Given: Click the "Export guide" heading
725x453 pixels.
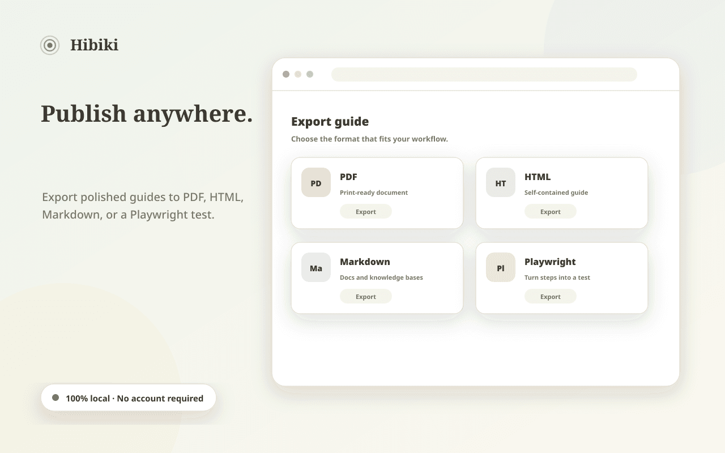Looking at the screenshot, I should tap(330, 122).
